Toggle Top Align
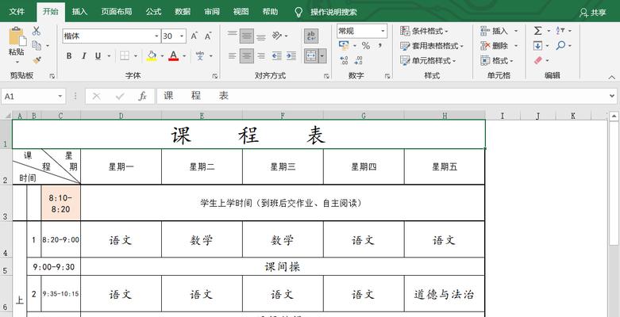Screen dimensions: 620x317 [x=233, y=36]
